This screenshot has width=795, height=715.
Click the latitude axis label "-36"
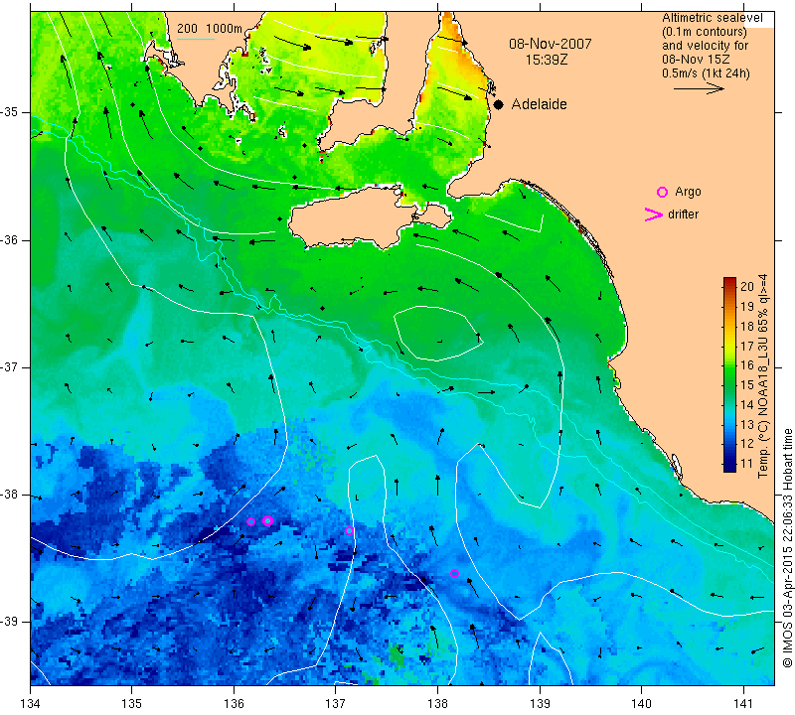(11, 239)
